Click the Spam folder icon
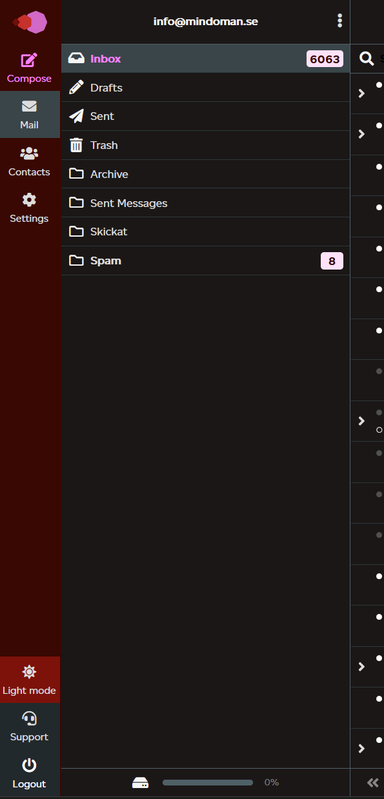Image resolution: width=384 pixels, height=799 pixels. coord(76,261)
